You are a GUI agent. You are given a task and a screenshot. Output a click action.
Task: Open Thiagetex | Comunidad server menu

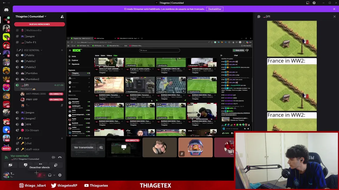(31, 16)
